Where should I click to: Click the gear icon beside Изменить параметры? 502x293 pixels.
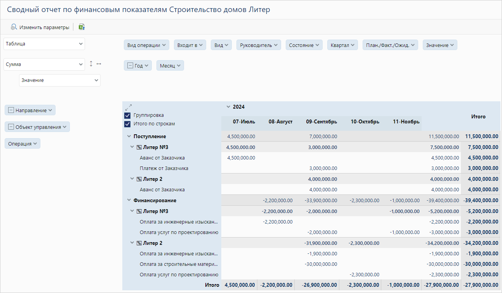[x=14, y=27]
